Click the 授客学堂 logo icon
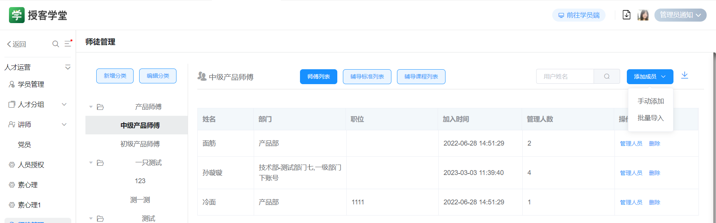Viewport: 716px width, 223px height. click(17, 15)
